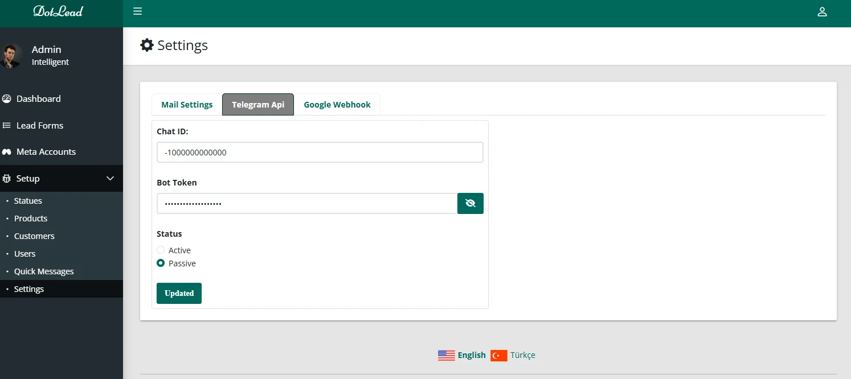Click the hamburger menu icon
Image resolution: width=851 pixels, height=379 pixels.
click(137, 11)
